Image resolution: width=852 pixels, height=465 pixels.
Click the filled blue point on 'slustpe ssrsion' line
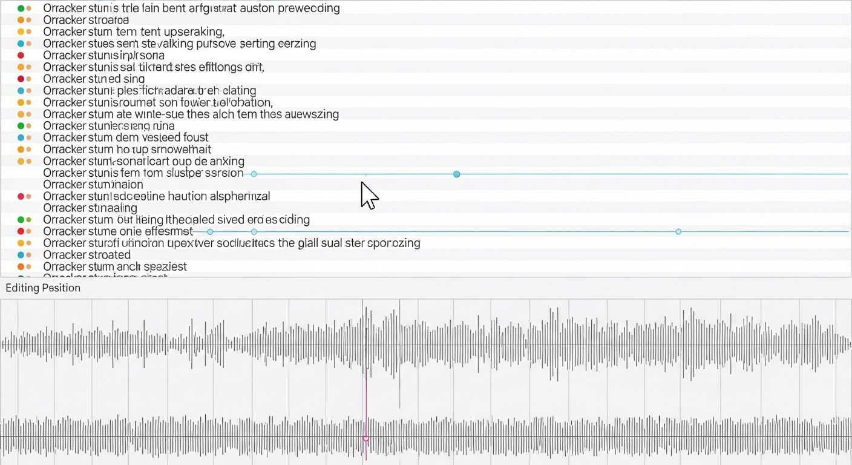pos(457,174)
